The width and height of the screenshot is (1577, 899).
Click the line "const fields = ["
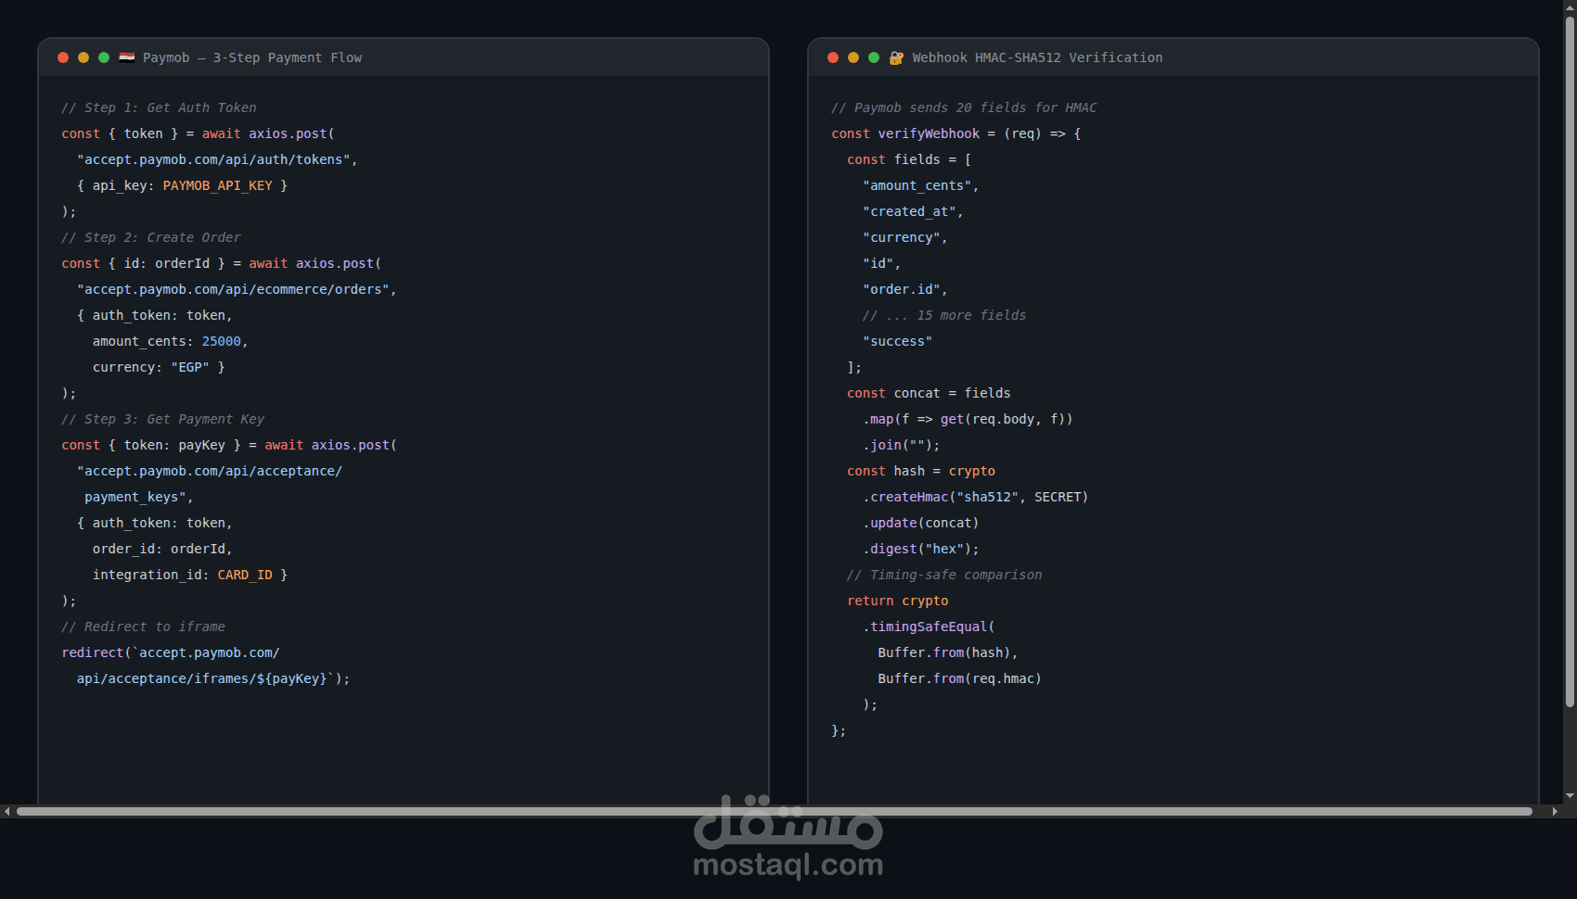point(909,159)
